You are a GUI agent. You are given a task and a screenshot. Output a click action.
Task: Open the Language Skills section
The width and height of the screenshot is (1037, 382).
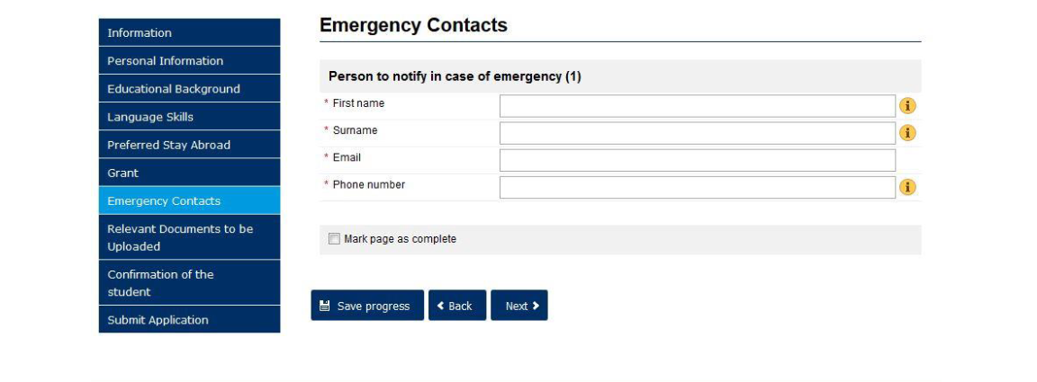click(189, 117)
